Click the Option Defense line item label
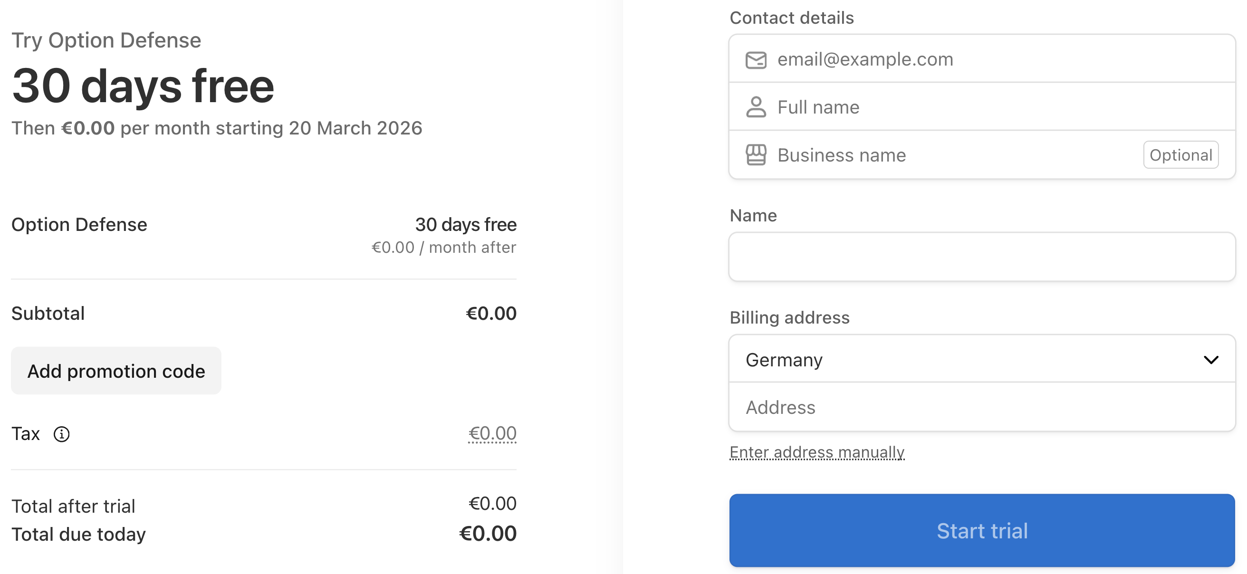The width and height of the screenshot is (1247, 574). point(79,225)
